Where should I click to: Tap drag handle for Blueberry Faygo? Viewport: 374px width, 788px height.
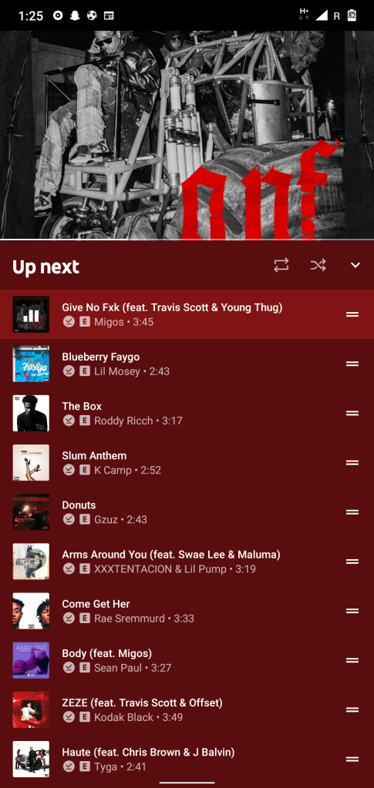[x=352, y=364]
